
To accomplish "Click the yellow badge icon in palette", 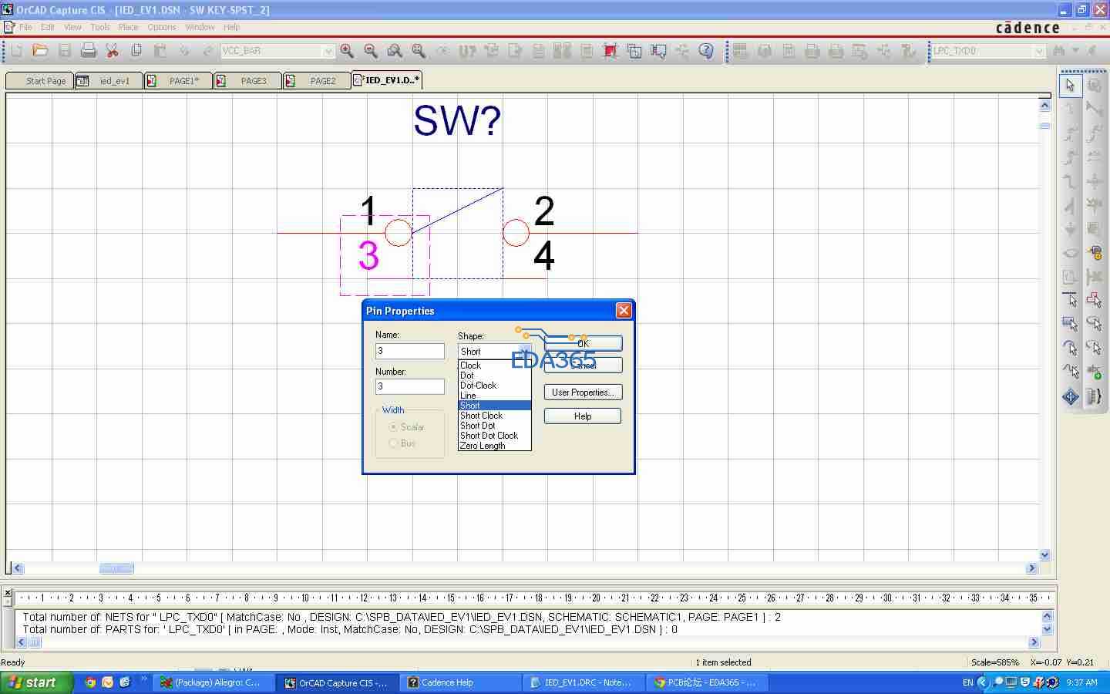I will tap(1094, 253).
